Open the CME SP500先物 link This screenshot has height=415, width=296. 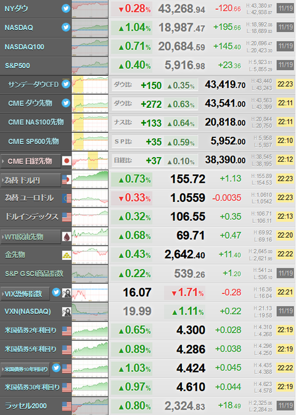click(x=33, y=142)
